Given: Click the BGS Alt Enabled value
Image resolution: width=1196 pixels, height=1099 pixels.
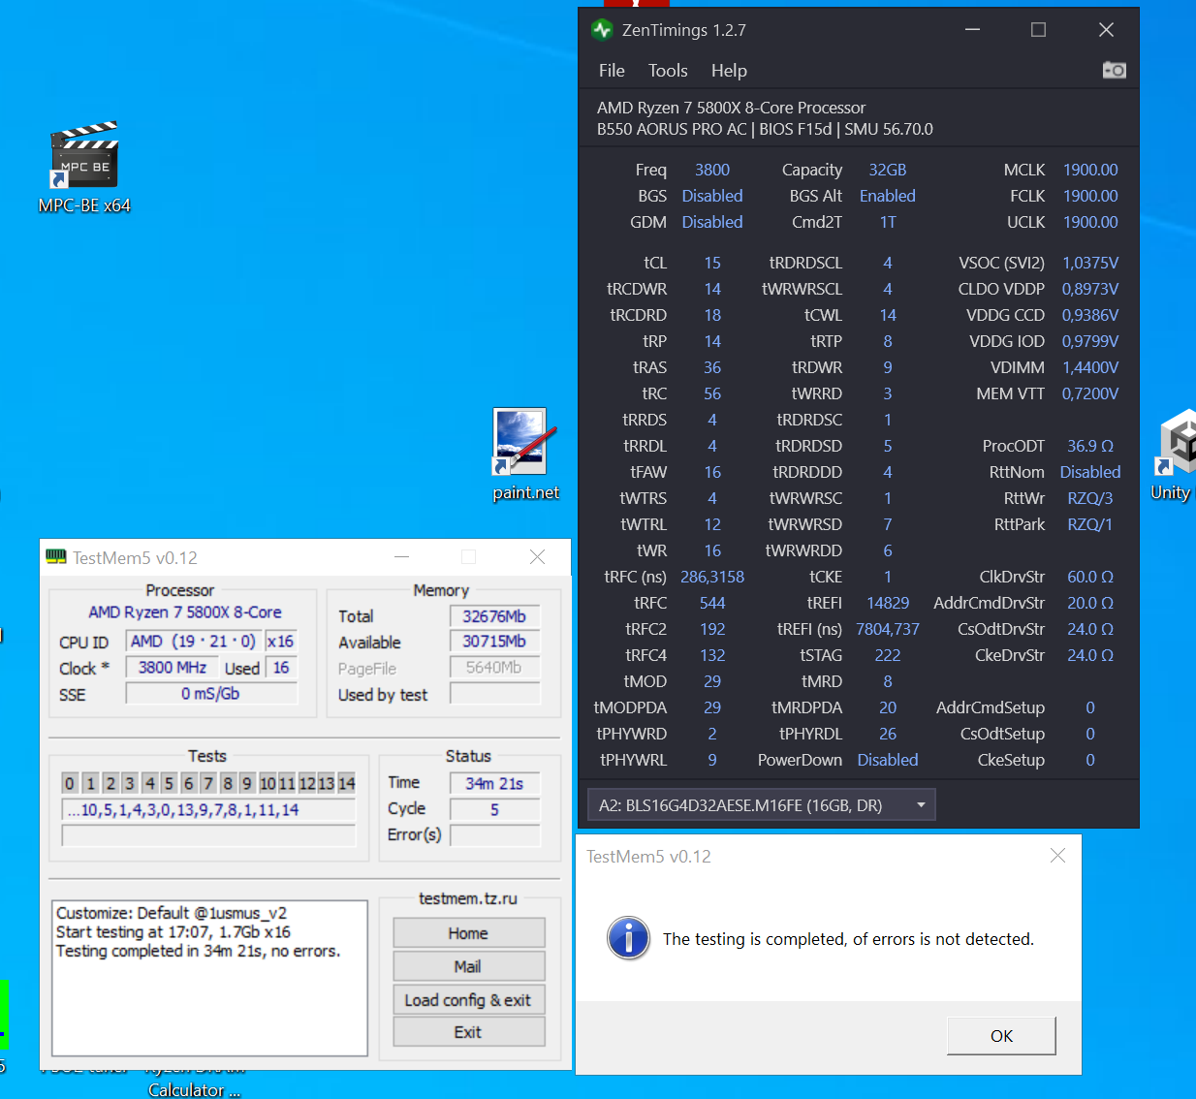Looking at the screenshot, I should point(888,196).
